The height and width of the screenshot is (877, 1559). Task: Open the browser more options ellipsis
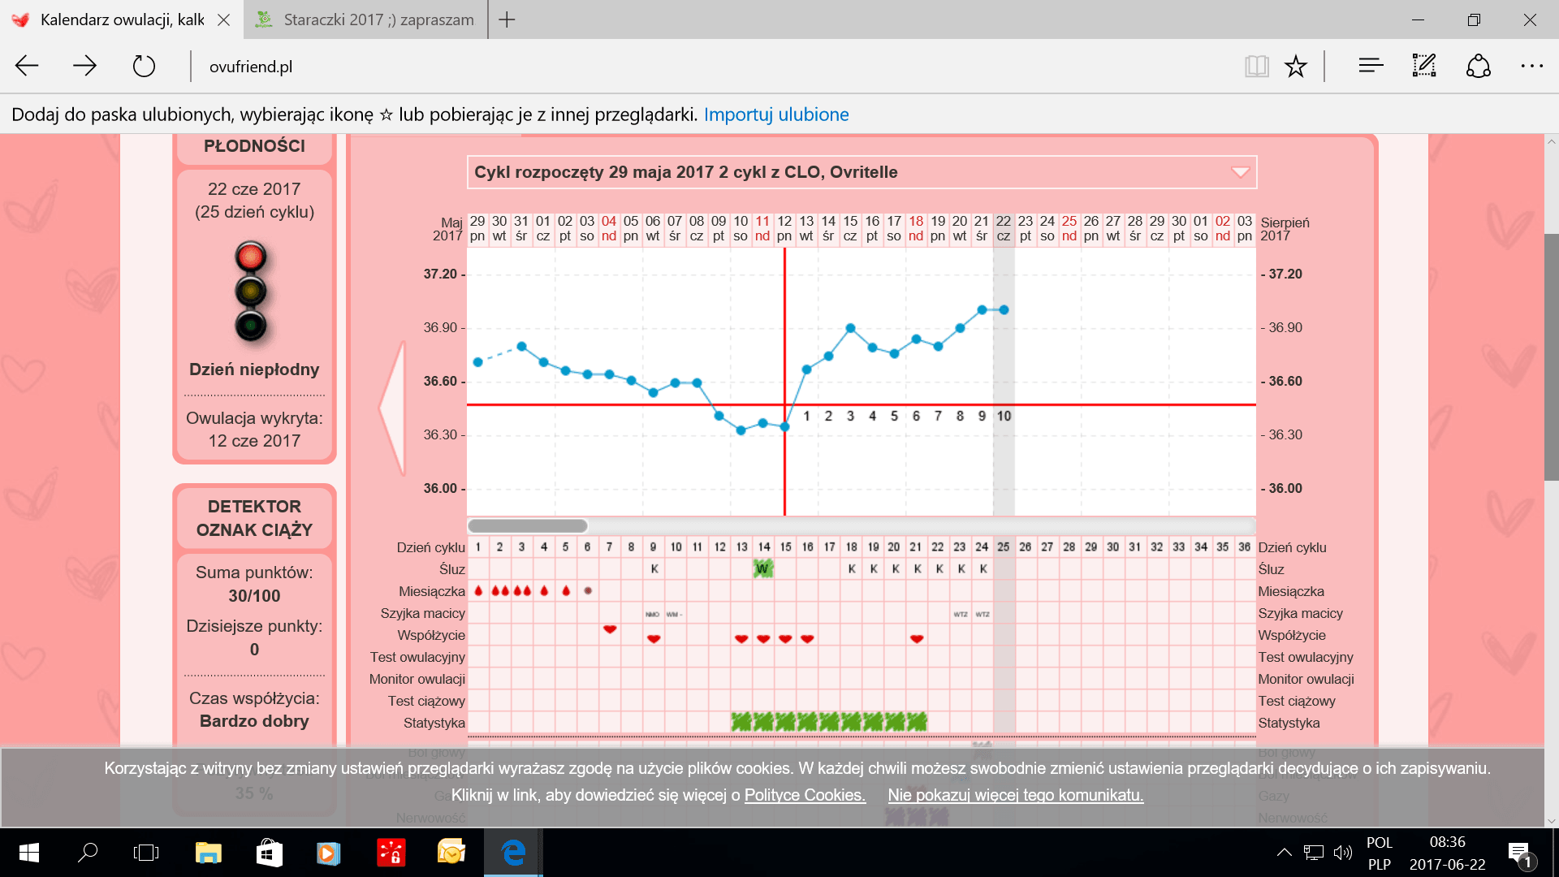tap(1531, 66)
